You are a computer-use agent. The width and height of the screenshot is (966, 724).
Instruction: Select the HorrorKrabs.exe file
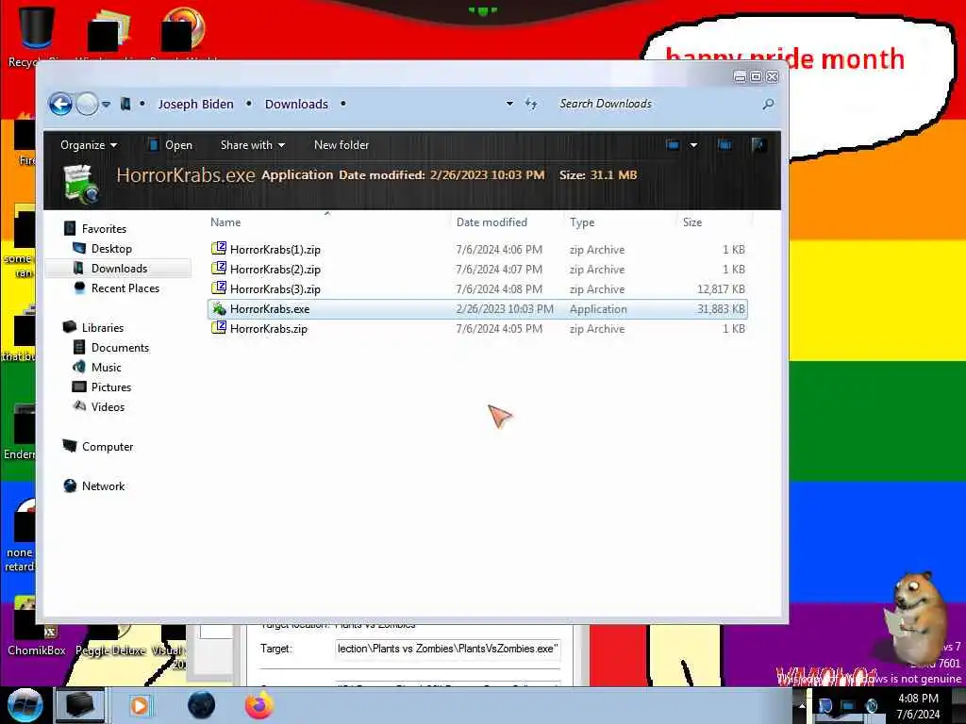click(478, 308)
